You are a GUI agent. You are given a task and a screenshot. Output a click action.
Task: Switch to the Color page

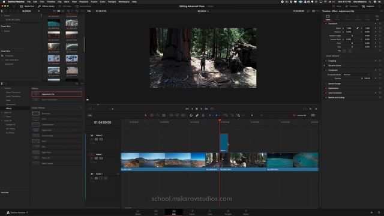point(210,212)
